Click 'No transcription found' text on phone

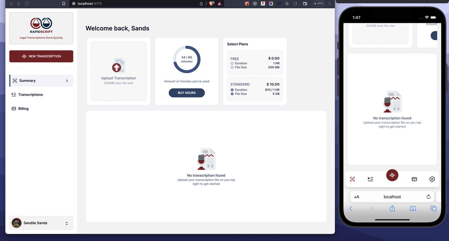pos(392,118)
